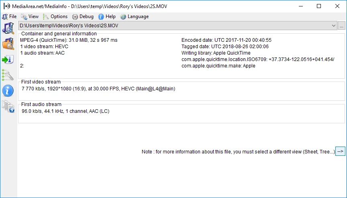Open the Options menu

(x=55, y=16)
